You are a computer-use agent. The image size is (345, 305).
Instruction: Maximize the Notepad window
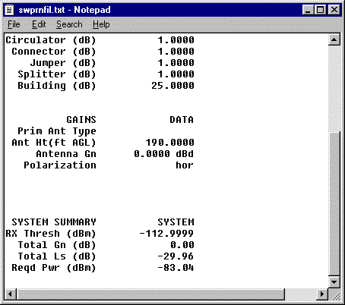point(320,10)
